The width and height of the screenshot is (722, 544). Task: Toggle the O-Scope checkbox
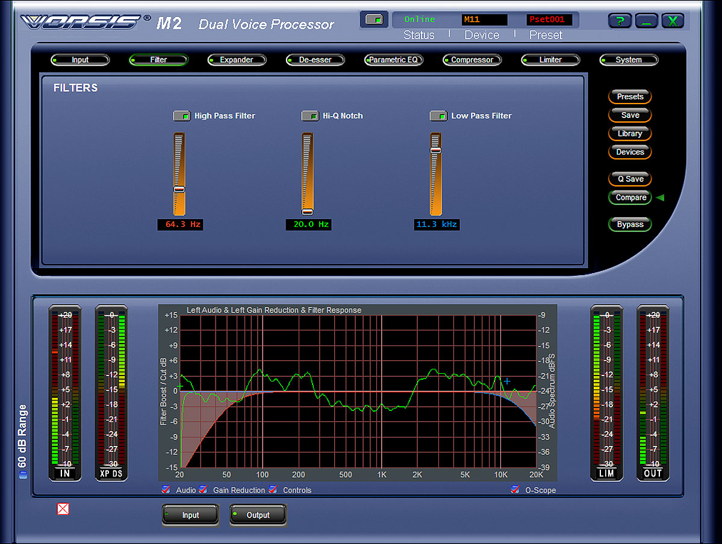515,489
